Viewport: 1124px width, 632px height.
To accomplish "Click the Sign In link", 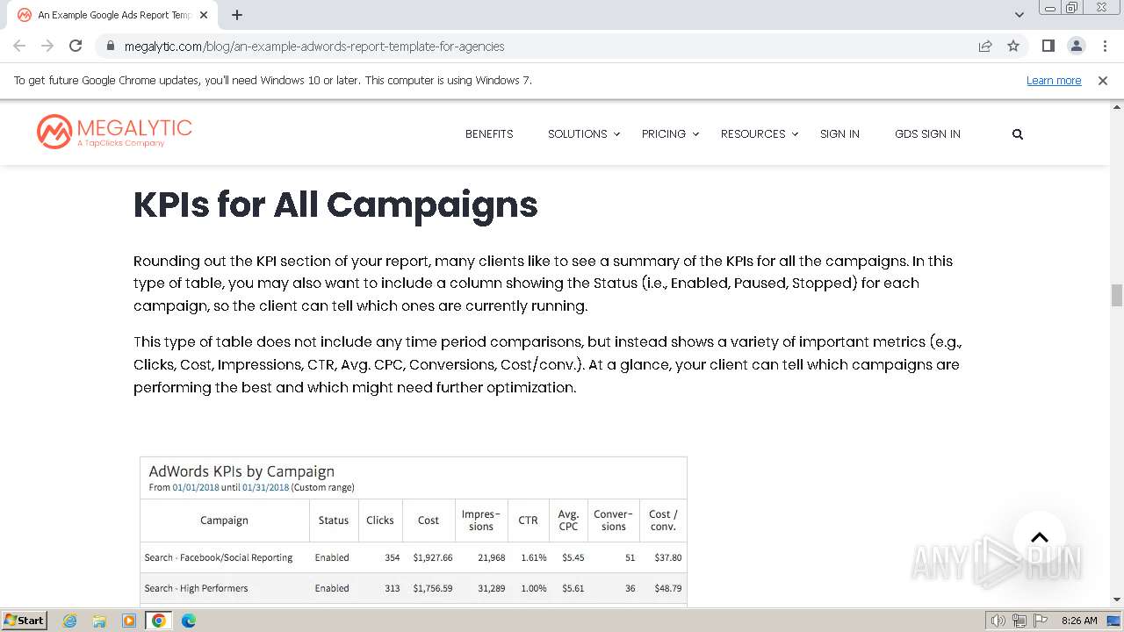I will coord(839,134).
